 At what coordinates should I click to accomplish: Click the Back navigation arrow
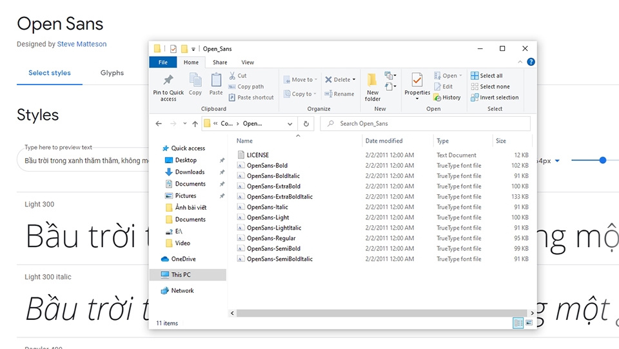coord(159,124)
